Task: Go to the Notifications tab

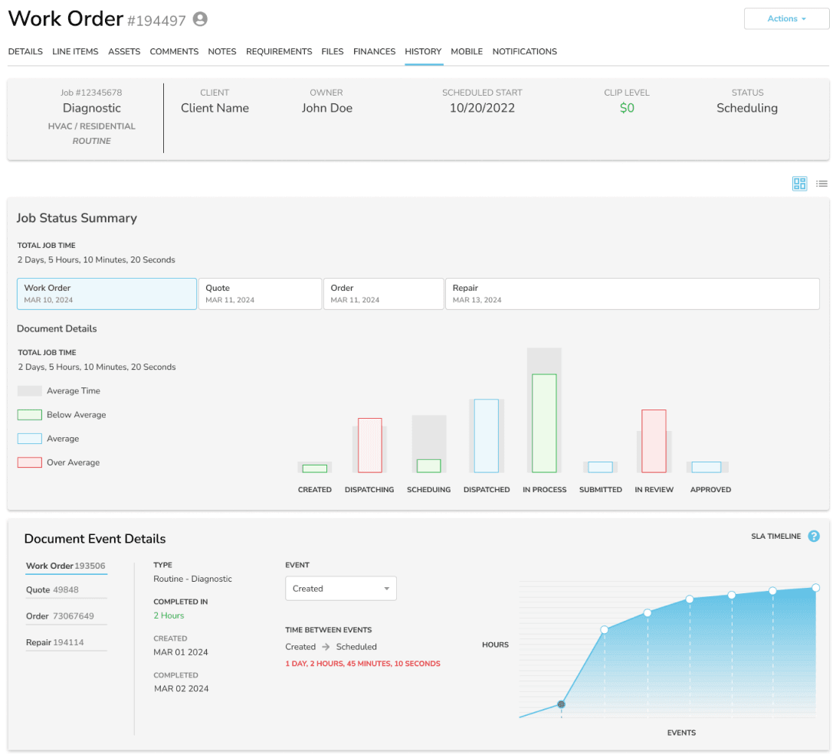Action: pos(524,51)
